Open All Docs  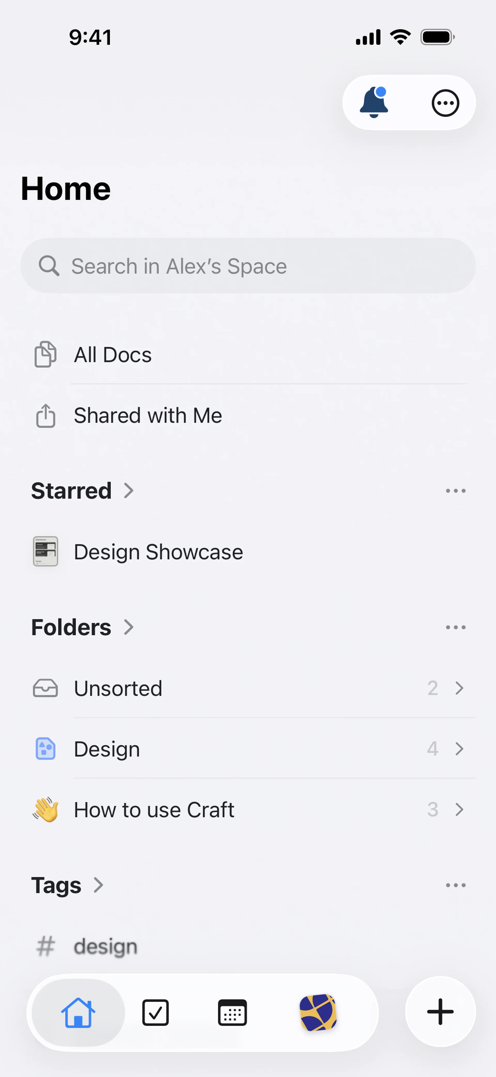point(113,355)
